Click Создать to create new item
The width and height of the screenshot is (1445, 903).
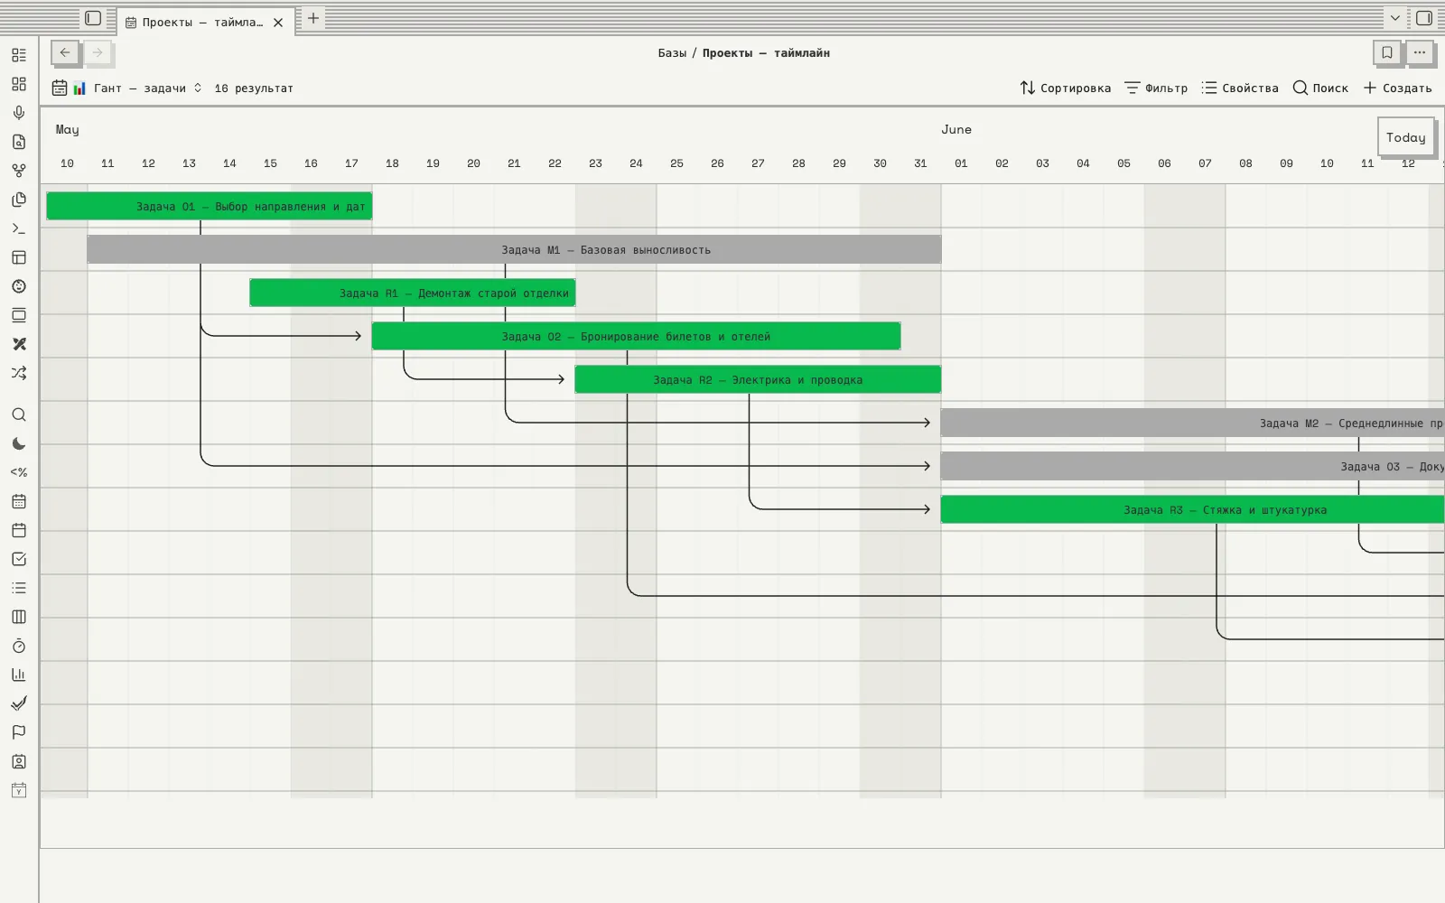point(1397,88)
